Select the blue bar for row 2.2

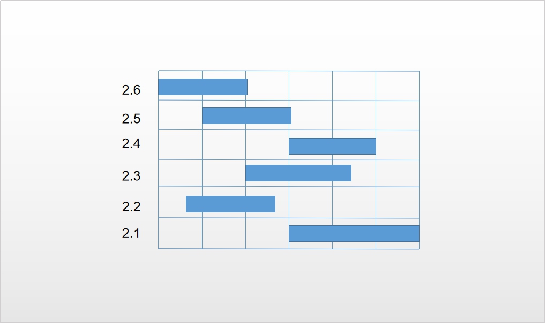coord(230,204)
